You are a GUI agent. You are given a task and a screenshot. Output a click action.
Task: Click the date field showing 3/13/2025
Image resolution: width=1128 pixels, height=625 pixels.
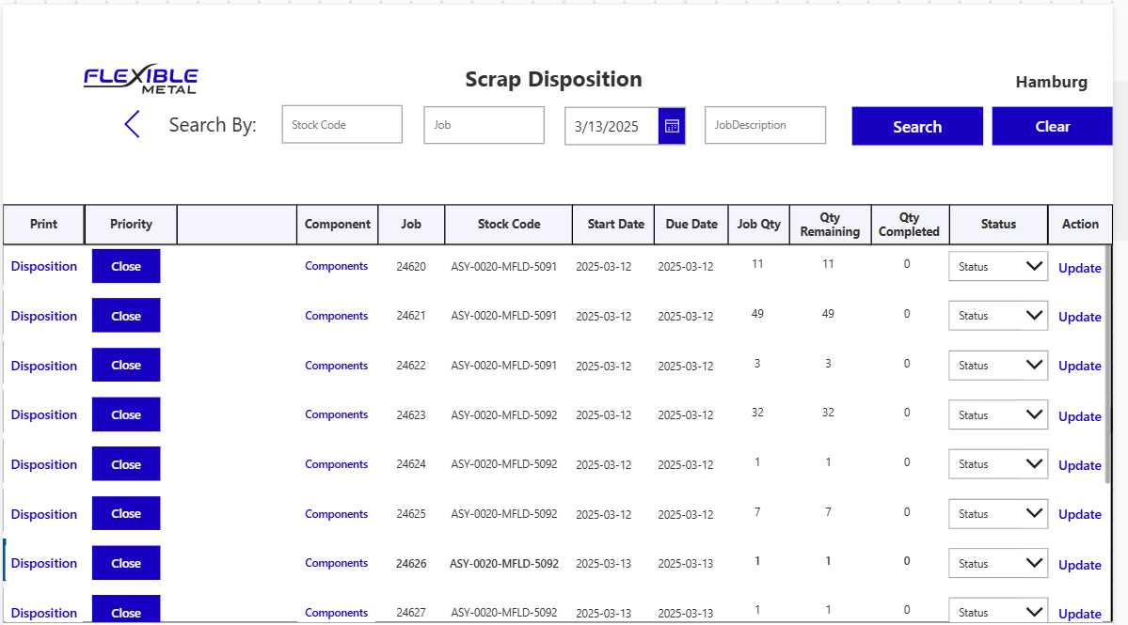pos(612,127)
